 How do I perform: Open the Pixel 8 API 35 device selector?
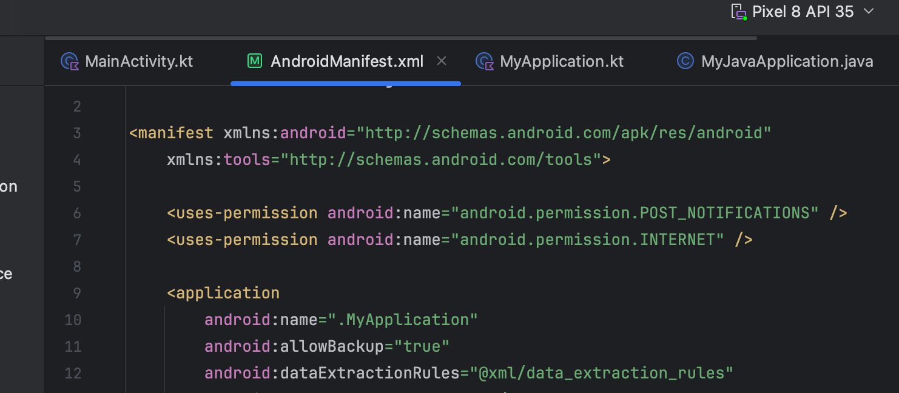point(803,12)
